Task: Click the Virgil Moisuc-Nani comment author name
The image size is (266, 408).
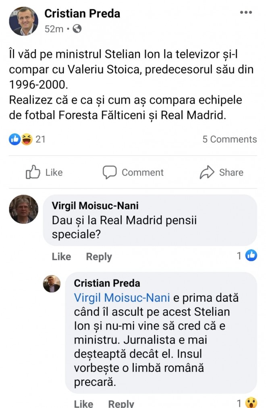Action: click(x=95, y=206)
